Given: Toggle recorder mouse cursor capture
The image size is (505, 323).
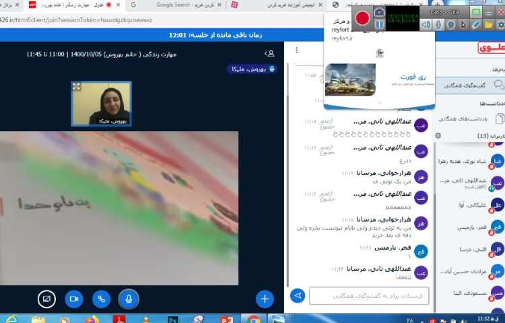Looking at the screenshot, I should pyautogui.click(x=463, y=25).
